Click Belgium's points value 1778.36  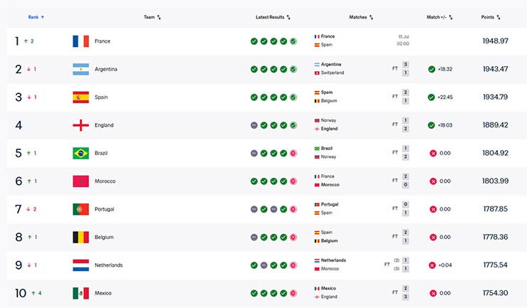pos(496,237)
